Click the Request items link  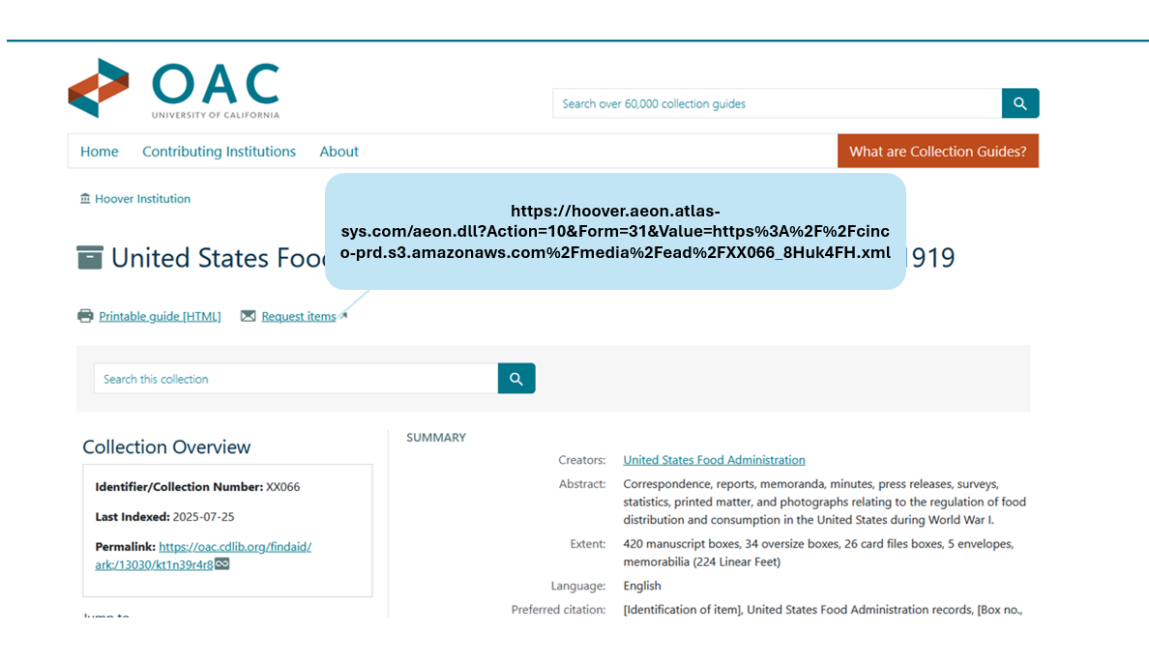click(298, 316)
